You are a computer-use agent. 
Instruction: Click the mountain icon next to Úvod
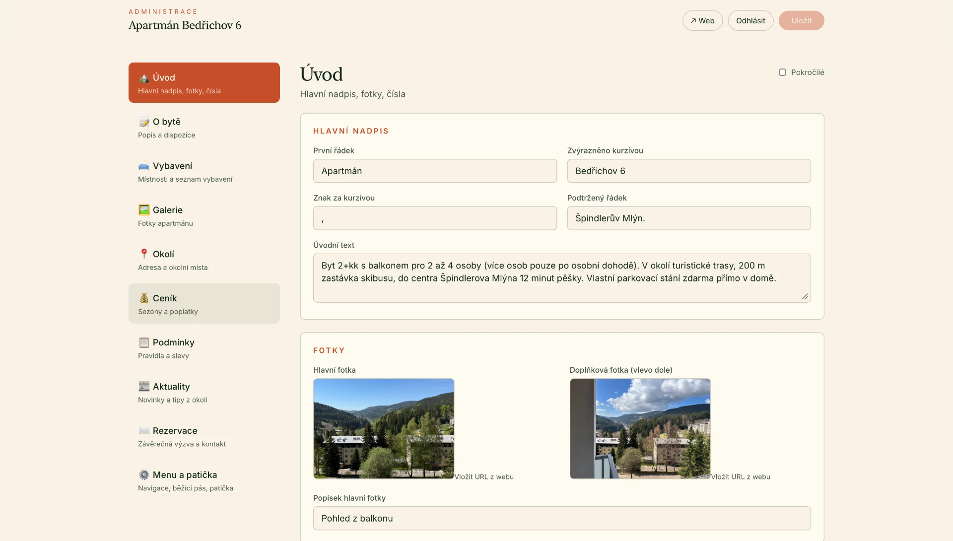pos(144,78)
